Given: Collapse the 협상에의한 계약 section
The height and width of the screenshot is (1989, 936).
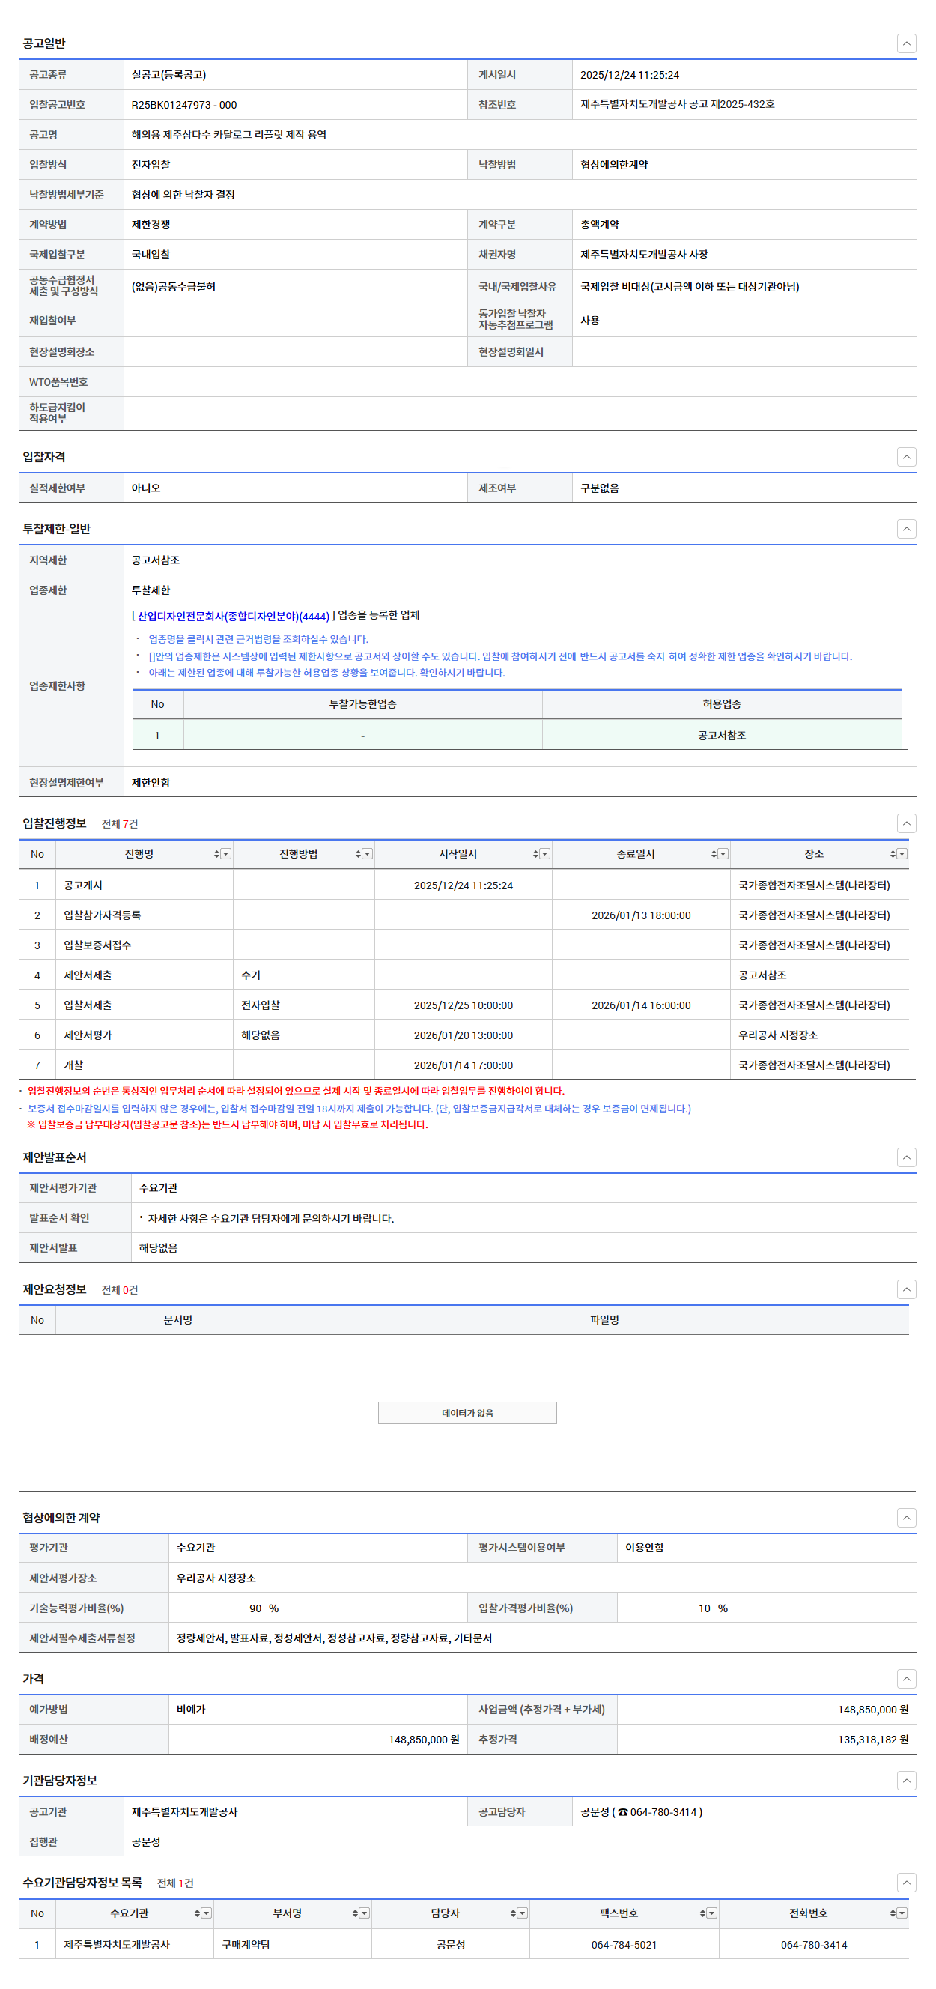Looking at the screenshot, I should pyautogui.click(x=906, y=1517).
